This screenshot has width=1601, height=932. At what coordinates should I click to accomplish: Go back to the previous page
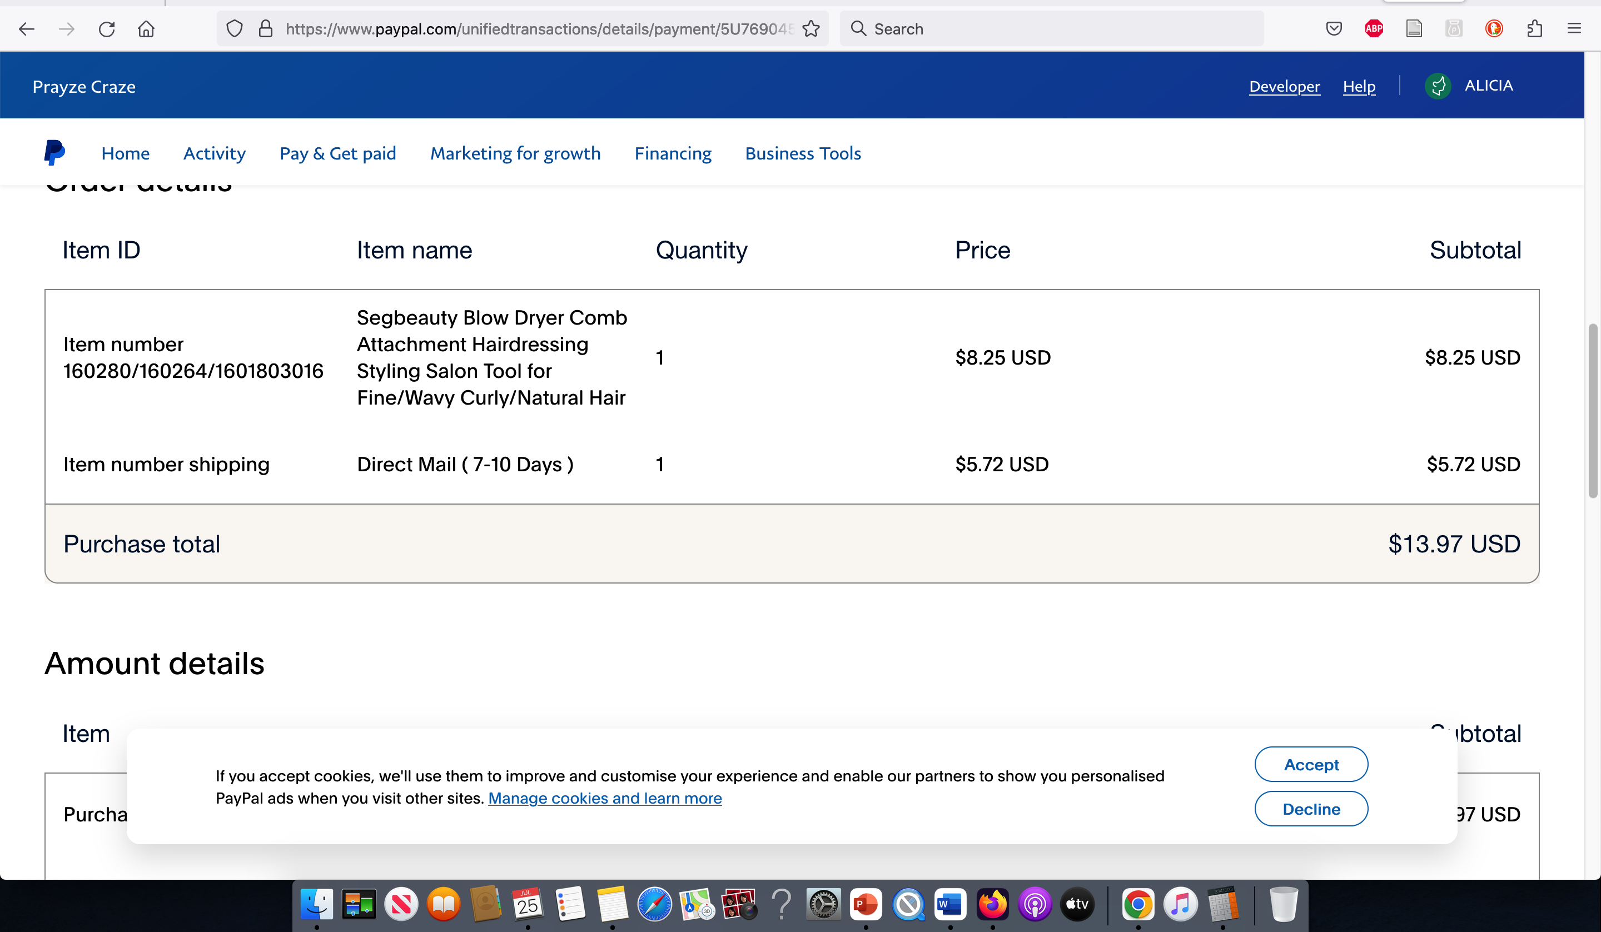(27, 28)
